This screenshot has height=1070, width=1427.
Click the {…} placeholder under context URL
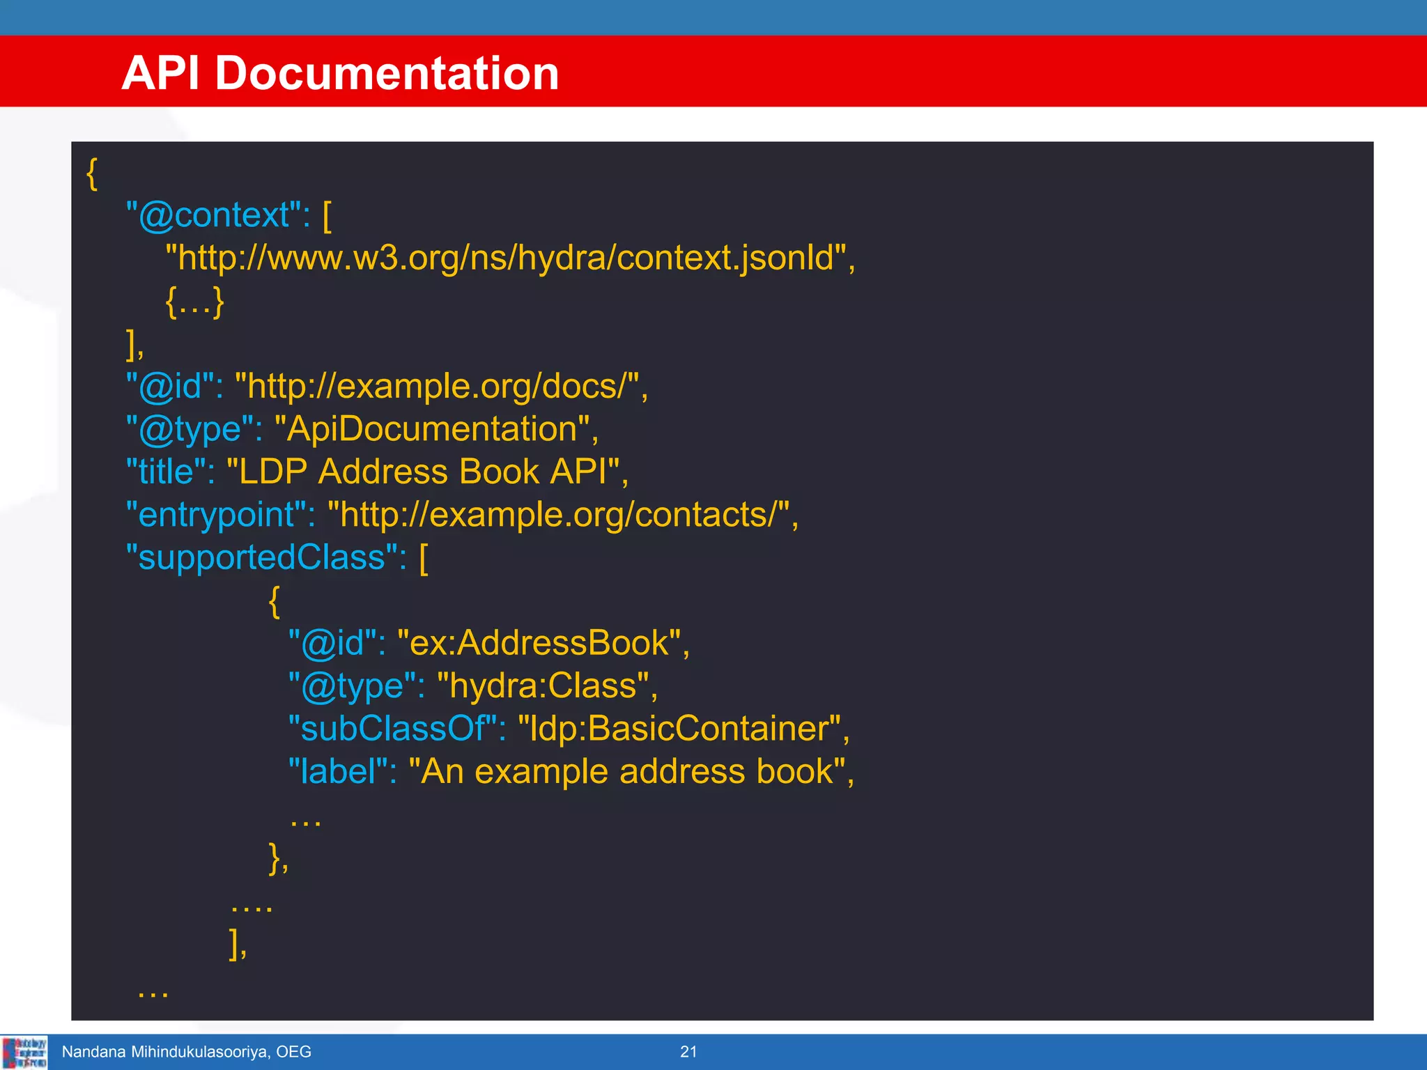(195, 302)
